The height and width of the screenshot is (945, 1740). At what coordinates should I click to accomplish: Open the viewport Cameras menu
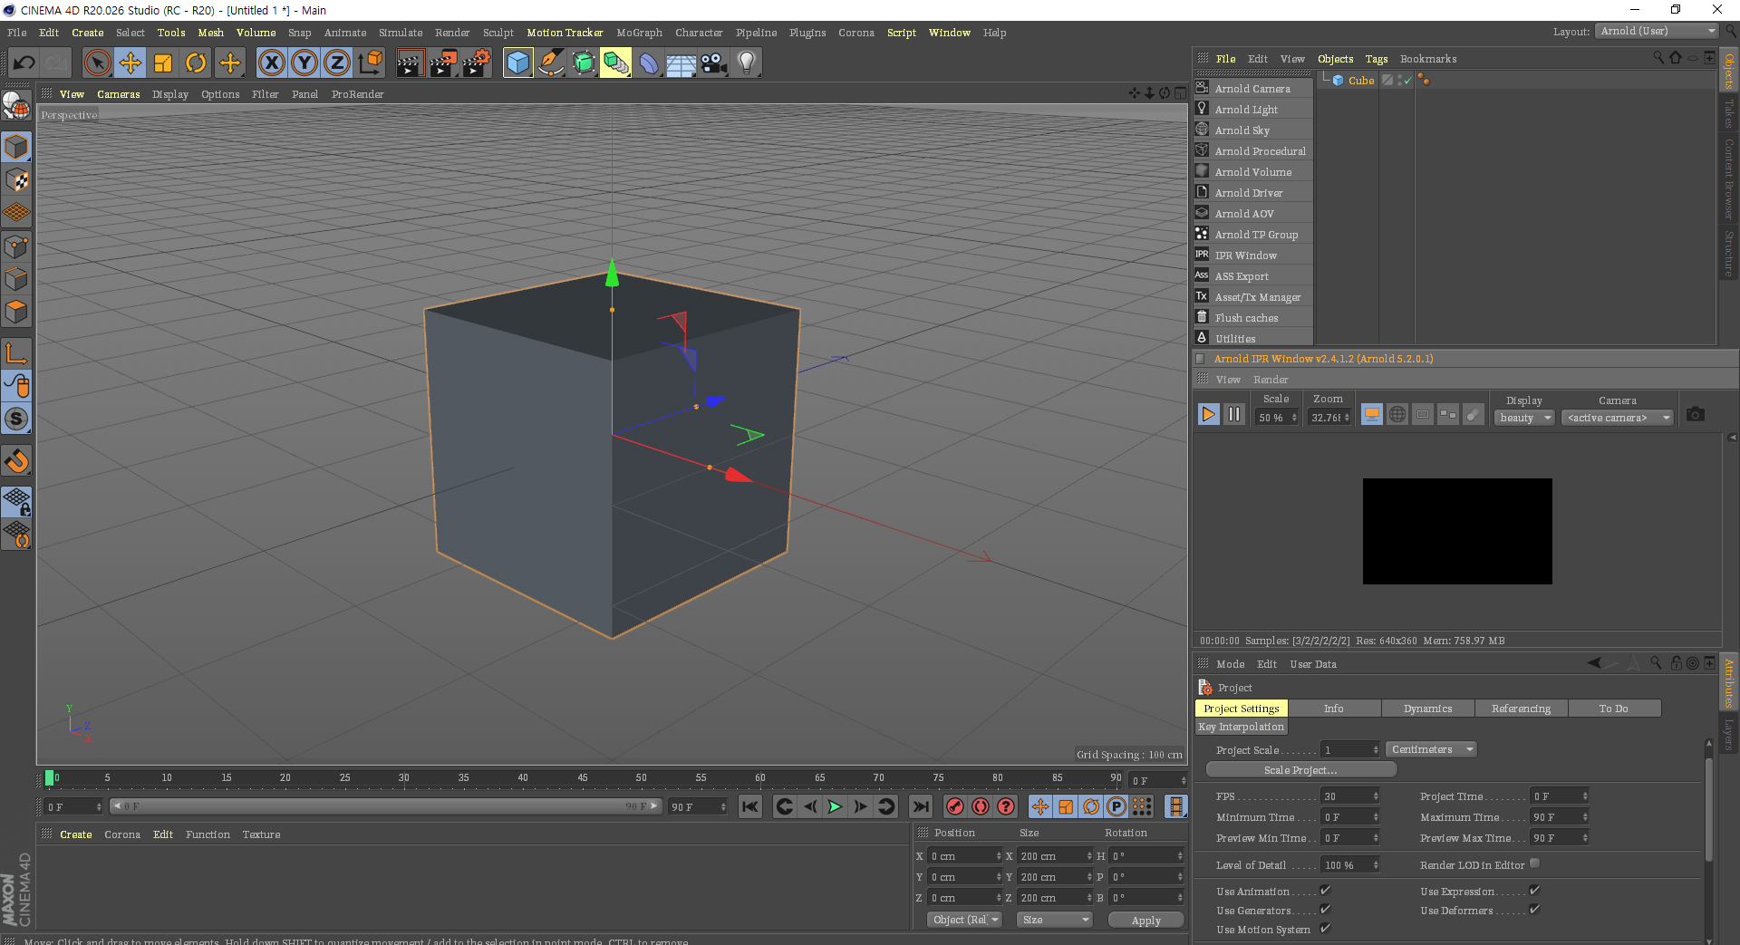pyautogui.click(x=119, y=94)
